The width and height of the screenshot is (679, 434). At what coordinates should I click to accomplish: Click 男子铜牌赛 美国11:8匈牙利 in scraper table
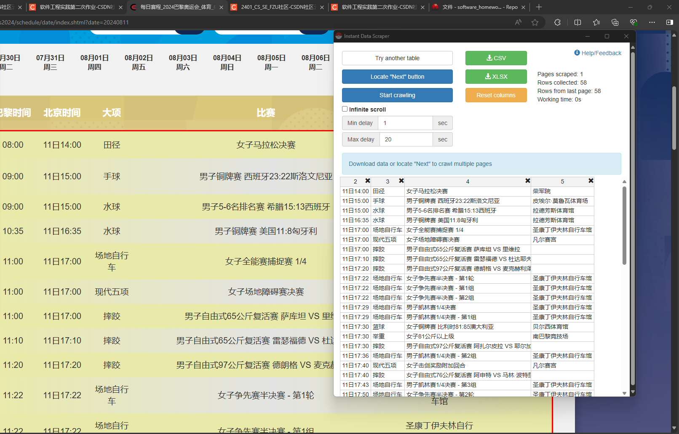point(468,220)
